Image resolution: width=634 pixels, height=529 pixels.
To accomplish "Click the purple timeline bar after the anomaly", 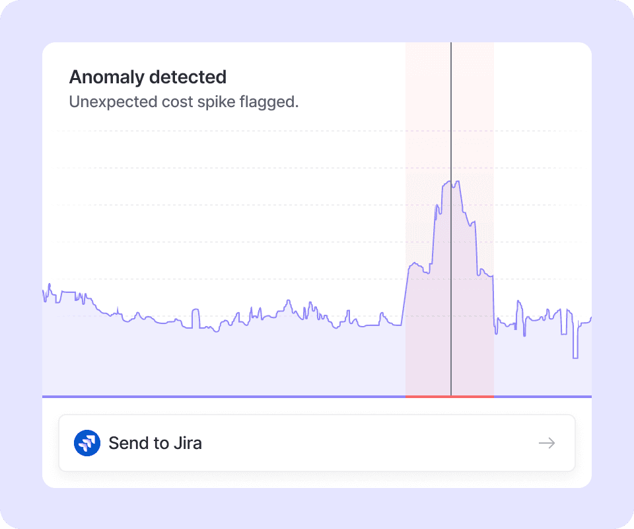I will pyautogui.click(x=542, y=396).
